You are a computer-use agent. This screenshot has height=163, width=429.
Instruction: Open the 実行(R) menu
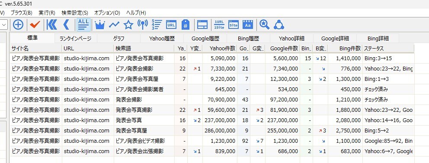(x=47, y=13)
